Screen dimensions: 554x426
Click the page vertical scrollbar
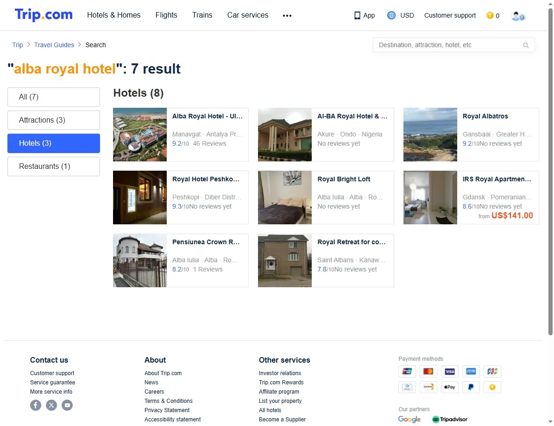(550, 172)
